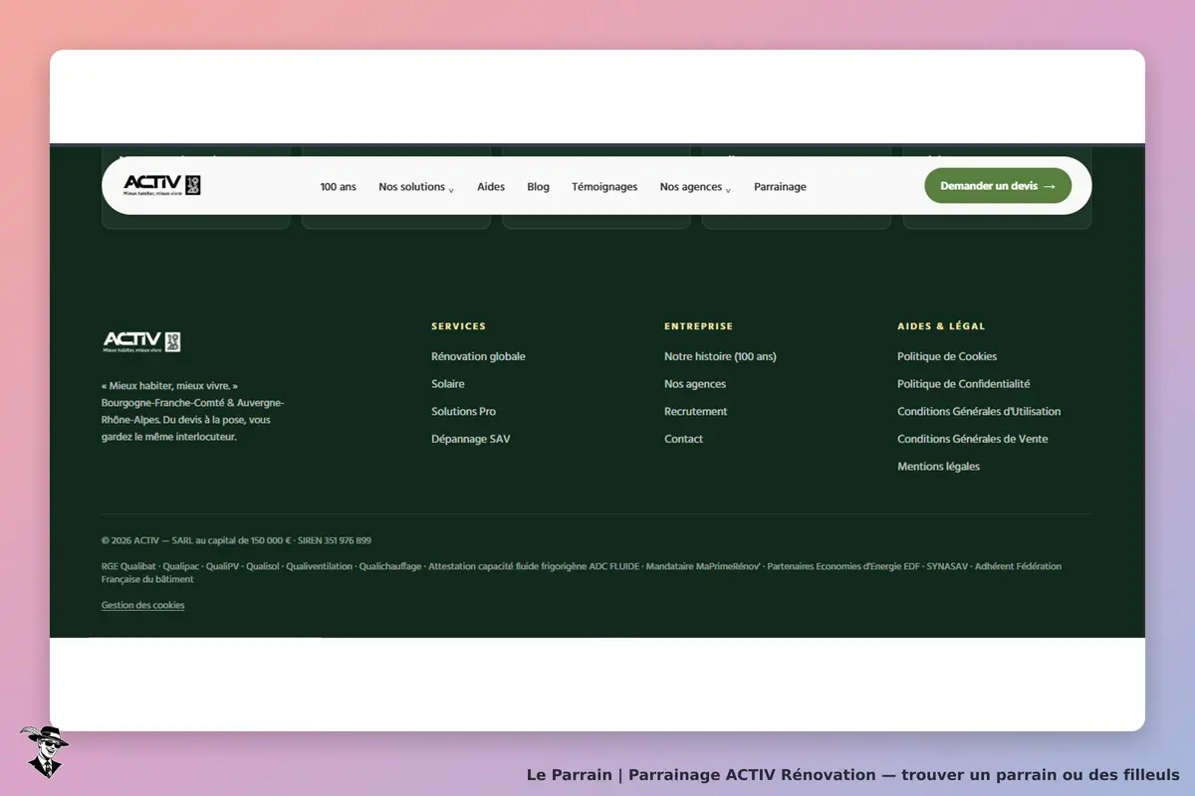Open the Contact footer link
This screenshot has height=796, width=1195.
click(x=683, y=439)
